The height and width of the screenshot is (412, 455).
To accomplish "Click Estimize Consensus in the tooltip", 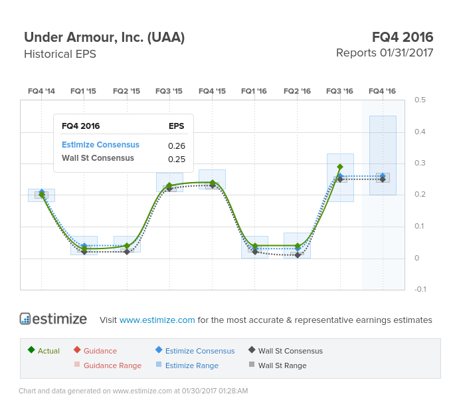I will 100,145.
